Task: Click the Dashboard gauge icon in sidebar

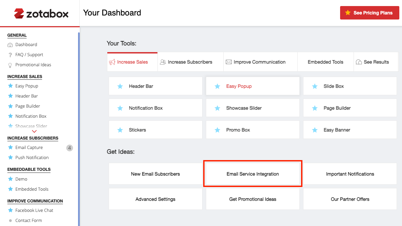Action: pos(10,45)
